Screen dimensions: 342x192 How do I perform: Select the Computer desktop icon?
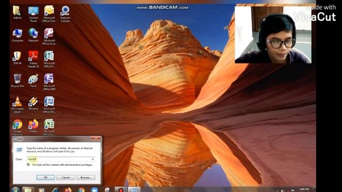(x=18, y=35)
